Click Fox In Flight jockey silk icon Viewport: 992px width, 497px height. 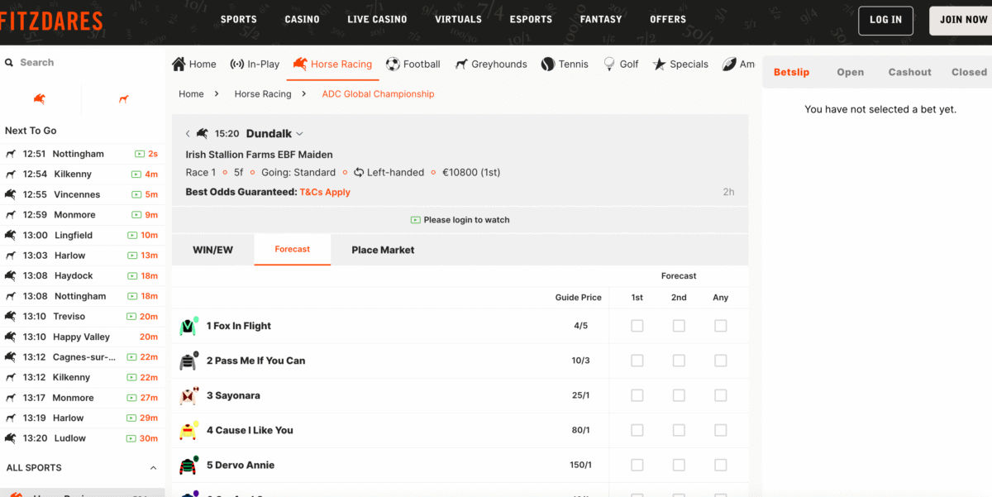(x=188, y=326)
